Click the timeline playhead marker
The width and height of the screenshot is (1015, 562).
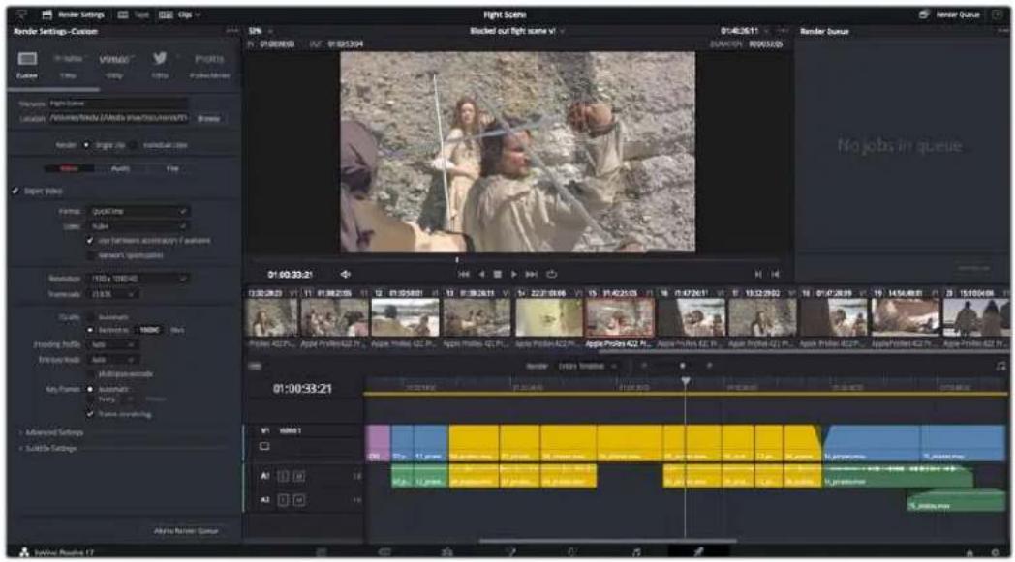coord(685,381)
